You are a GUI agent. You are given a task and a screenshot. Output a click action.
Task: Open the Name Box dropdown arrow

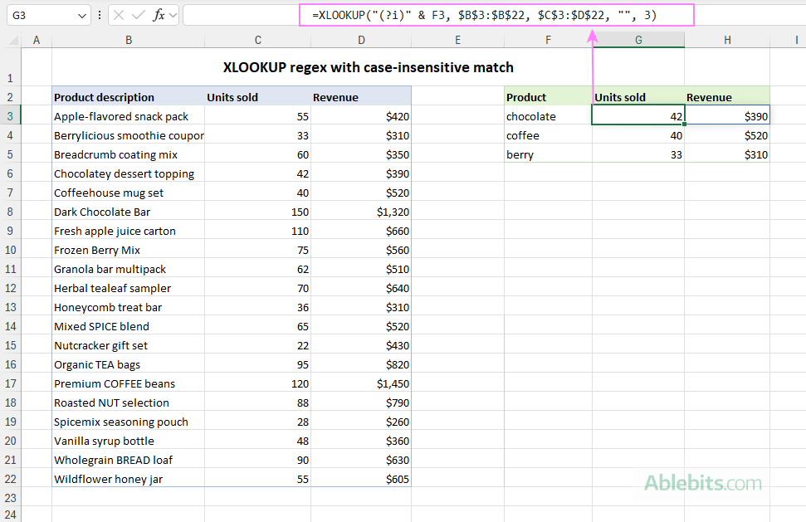point(81,14)
